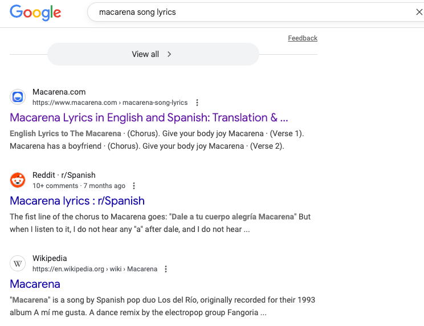This screenshot has width=424, height=326.
Task: Clear the search box with X icon
Action: [419, 12]
